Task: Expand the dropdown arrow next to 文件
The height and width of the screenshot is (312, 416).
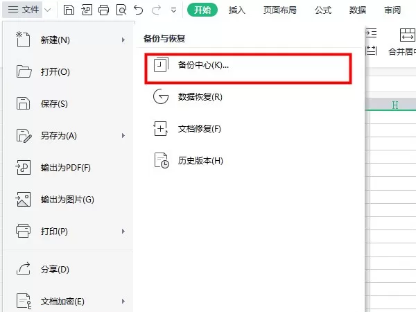Action: click(48, 10)
